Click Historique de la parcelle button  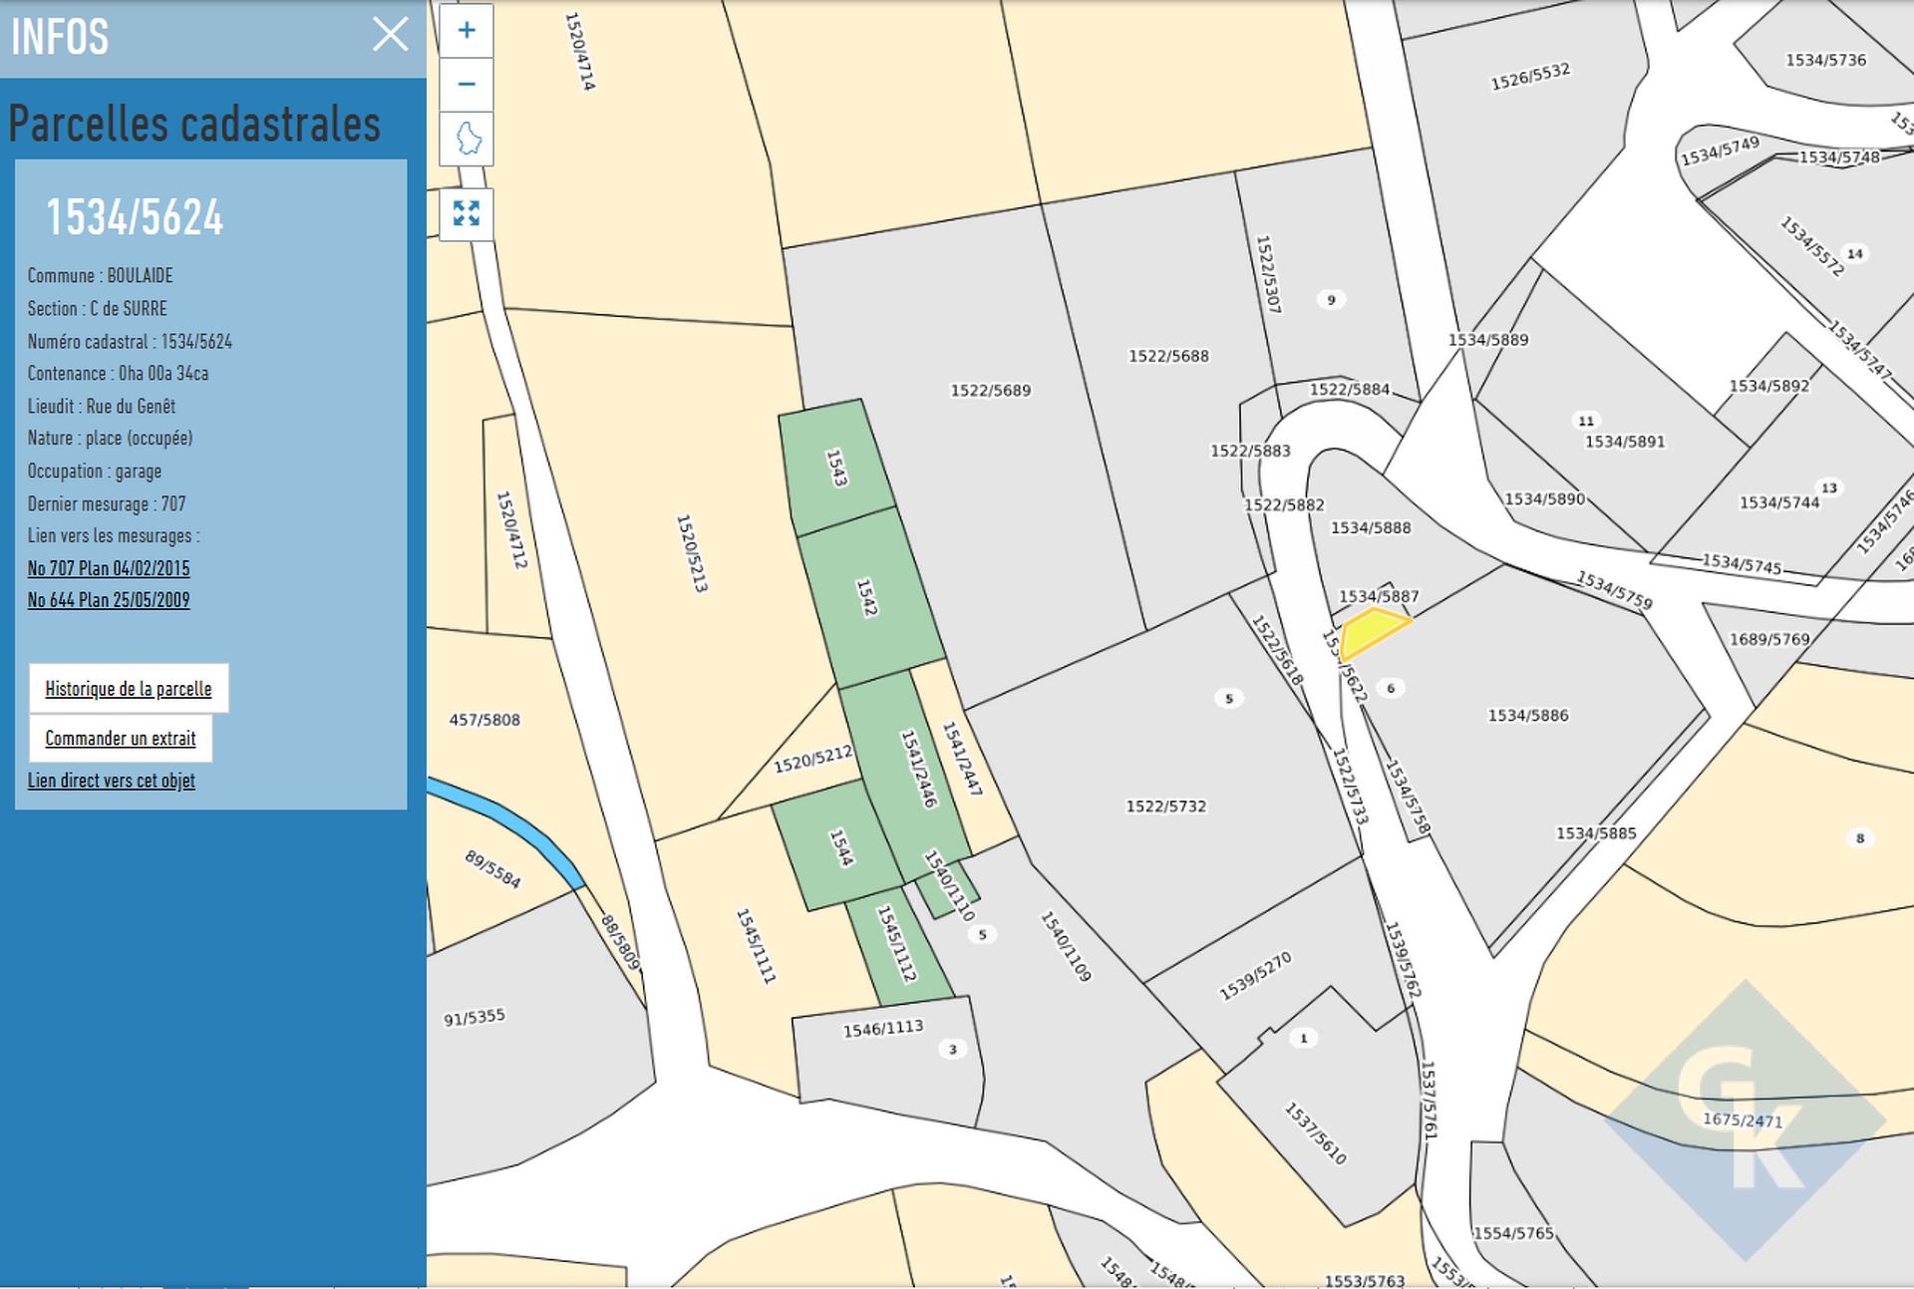tap(128, 689)
